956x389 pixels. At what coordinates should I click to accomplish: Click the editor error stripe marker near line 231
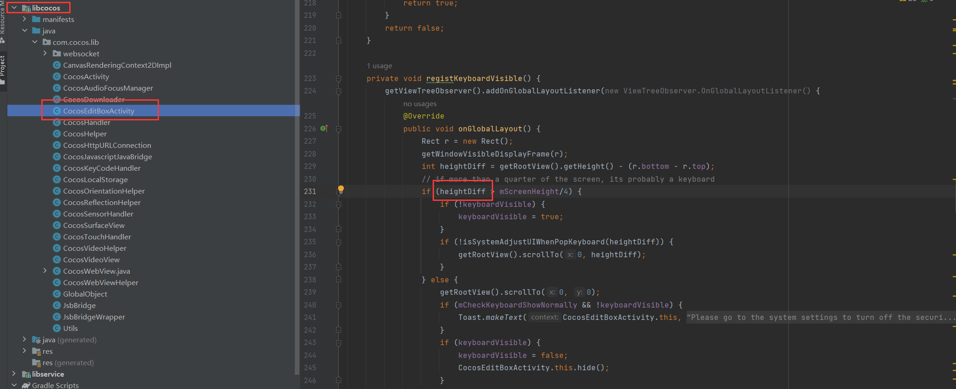(x=954, y=179)
